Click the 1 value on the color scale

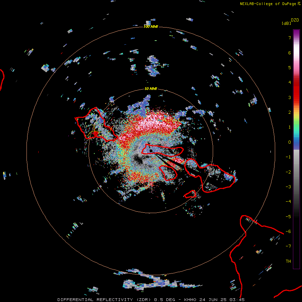(x=290, y=127)
